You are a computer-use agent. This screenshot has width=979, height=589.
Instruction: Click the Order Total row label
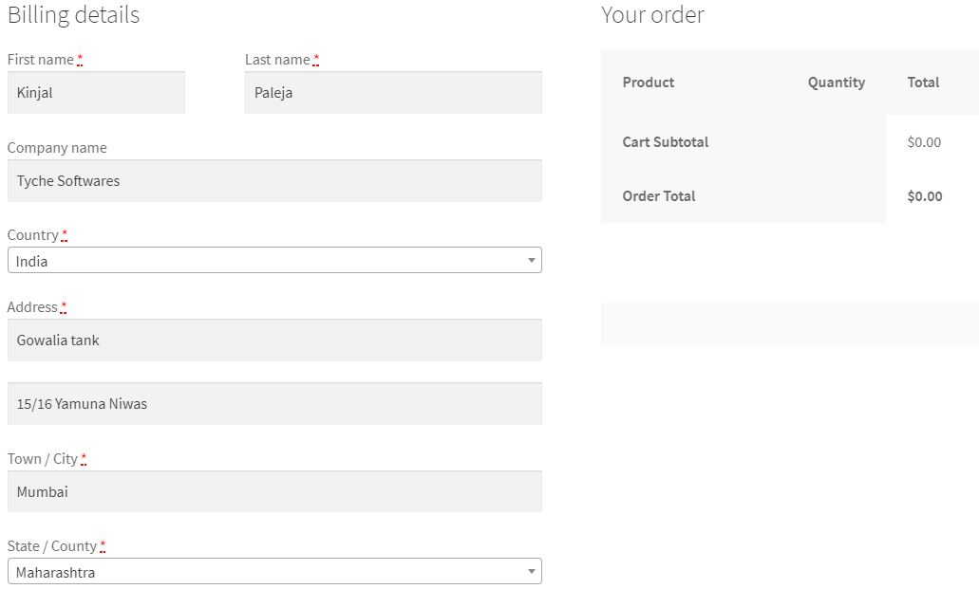pyautogui.click(x=659, y=196)
